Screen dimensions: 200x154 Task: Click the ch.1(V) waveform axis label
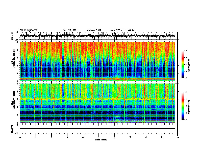(12, 36)
